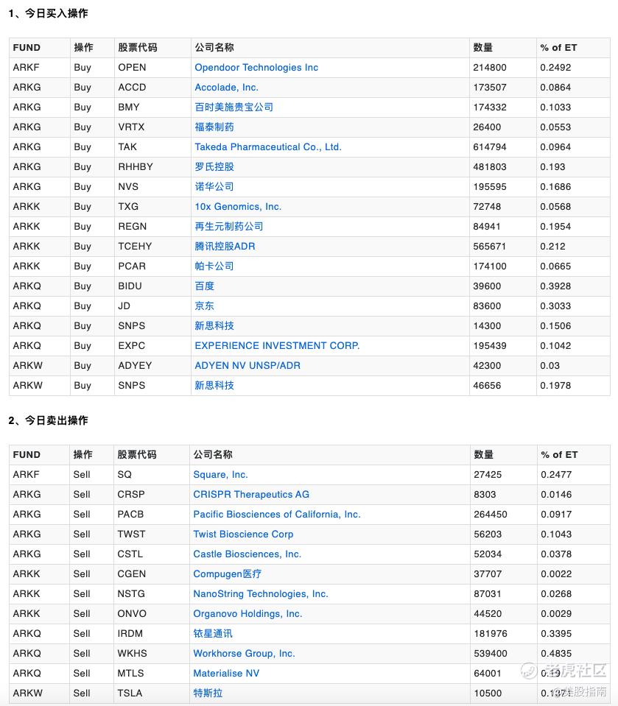This screenshot has height=706, width=618.
Task: Click the ticker code "NSTG"
Action: pyautogui.click(x=131, y=594)
